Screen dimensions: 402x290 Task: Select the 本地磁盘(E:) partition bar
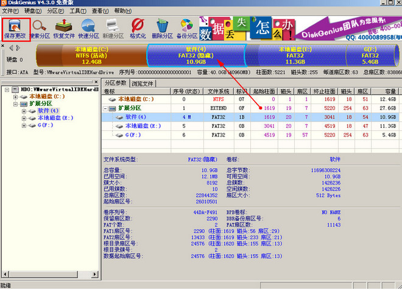coord(295,55)
